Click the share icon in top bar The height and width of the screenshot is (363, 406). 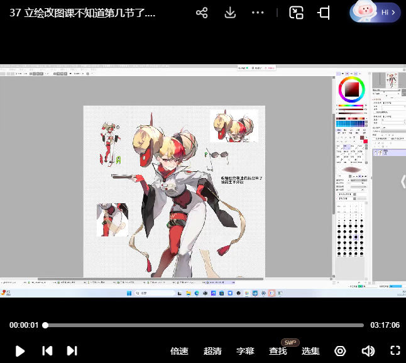point(202,13)
